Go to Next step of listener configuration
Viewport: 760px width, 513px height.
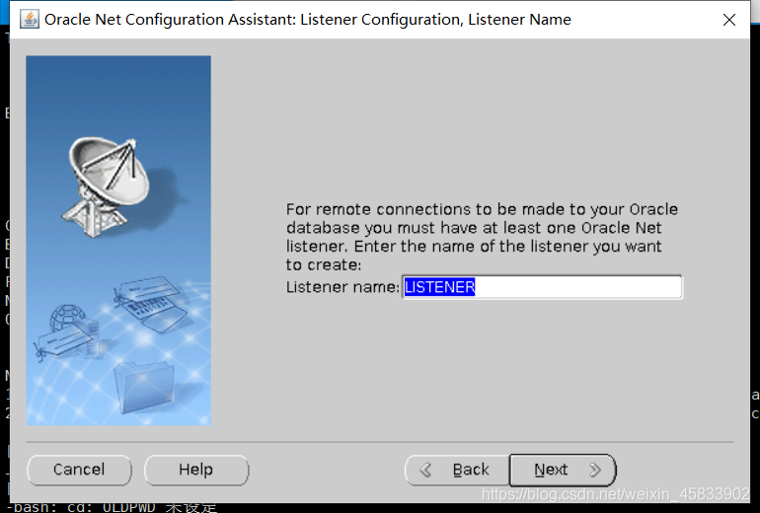pyautogui.click(x=563, y=470)
